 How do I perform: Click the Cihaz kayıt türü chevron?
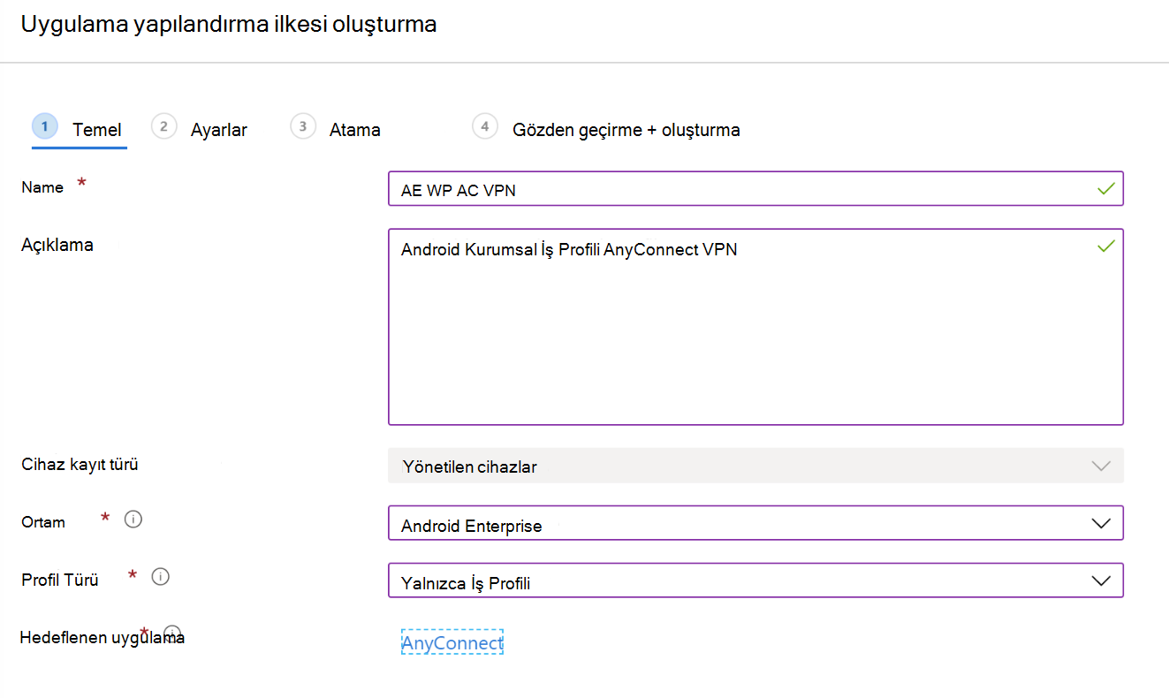(x=1101, y=466)
